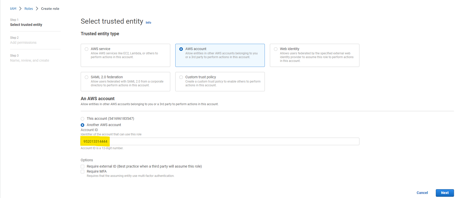
Task: Click Step 1 Select trusted entity
Action: tap(26, 25)
